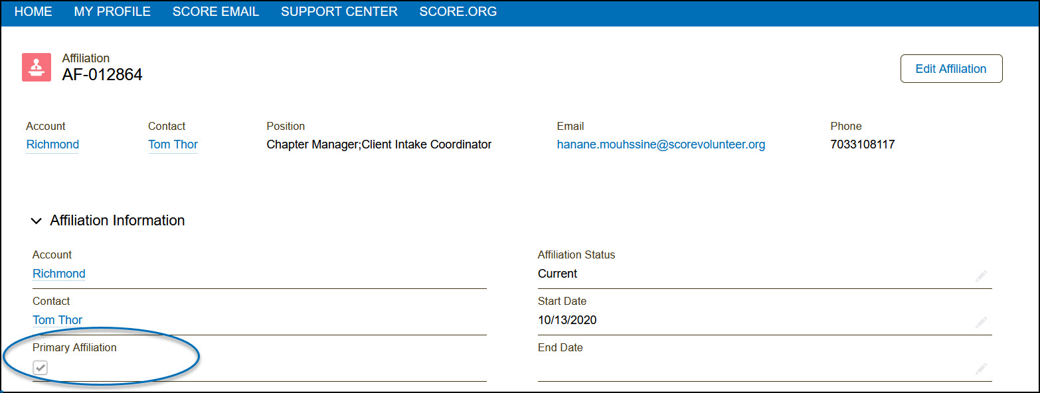Open Richmond link under Affiliation Information
Image resolution: width=1040 pixels, height=393 pixels.
click(x=59, y=274)
